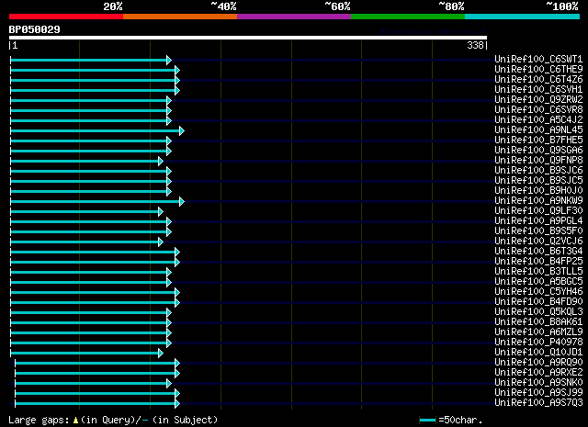588x427 pixels.
Task: Click the UniRef100_C6SWT1 label
Action: (x=538, y=60)
